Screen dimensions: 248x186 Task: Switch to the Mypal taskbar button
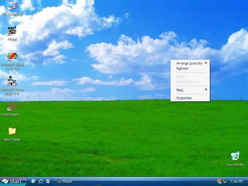tap(78, 181)
